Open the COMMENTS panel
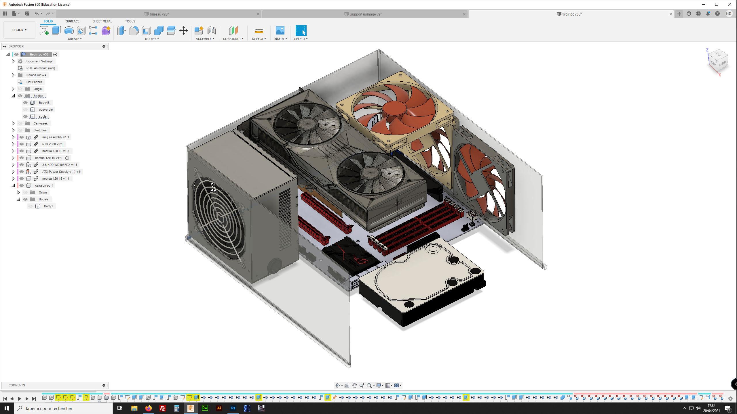 16,385
